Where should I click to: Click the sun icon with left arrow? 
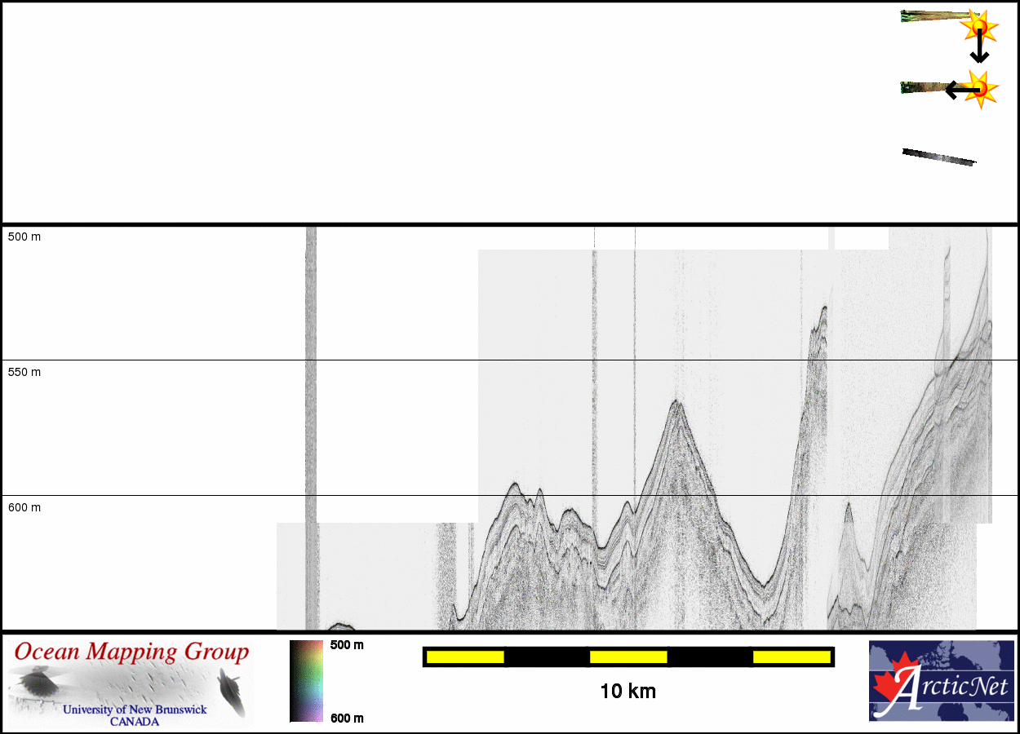pos(979,88)
